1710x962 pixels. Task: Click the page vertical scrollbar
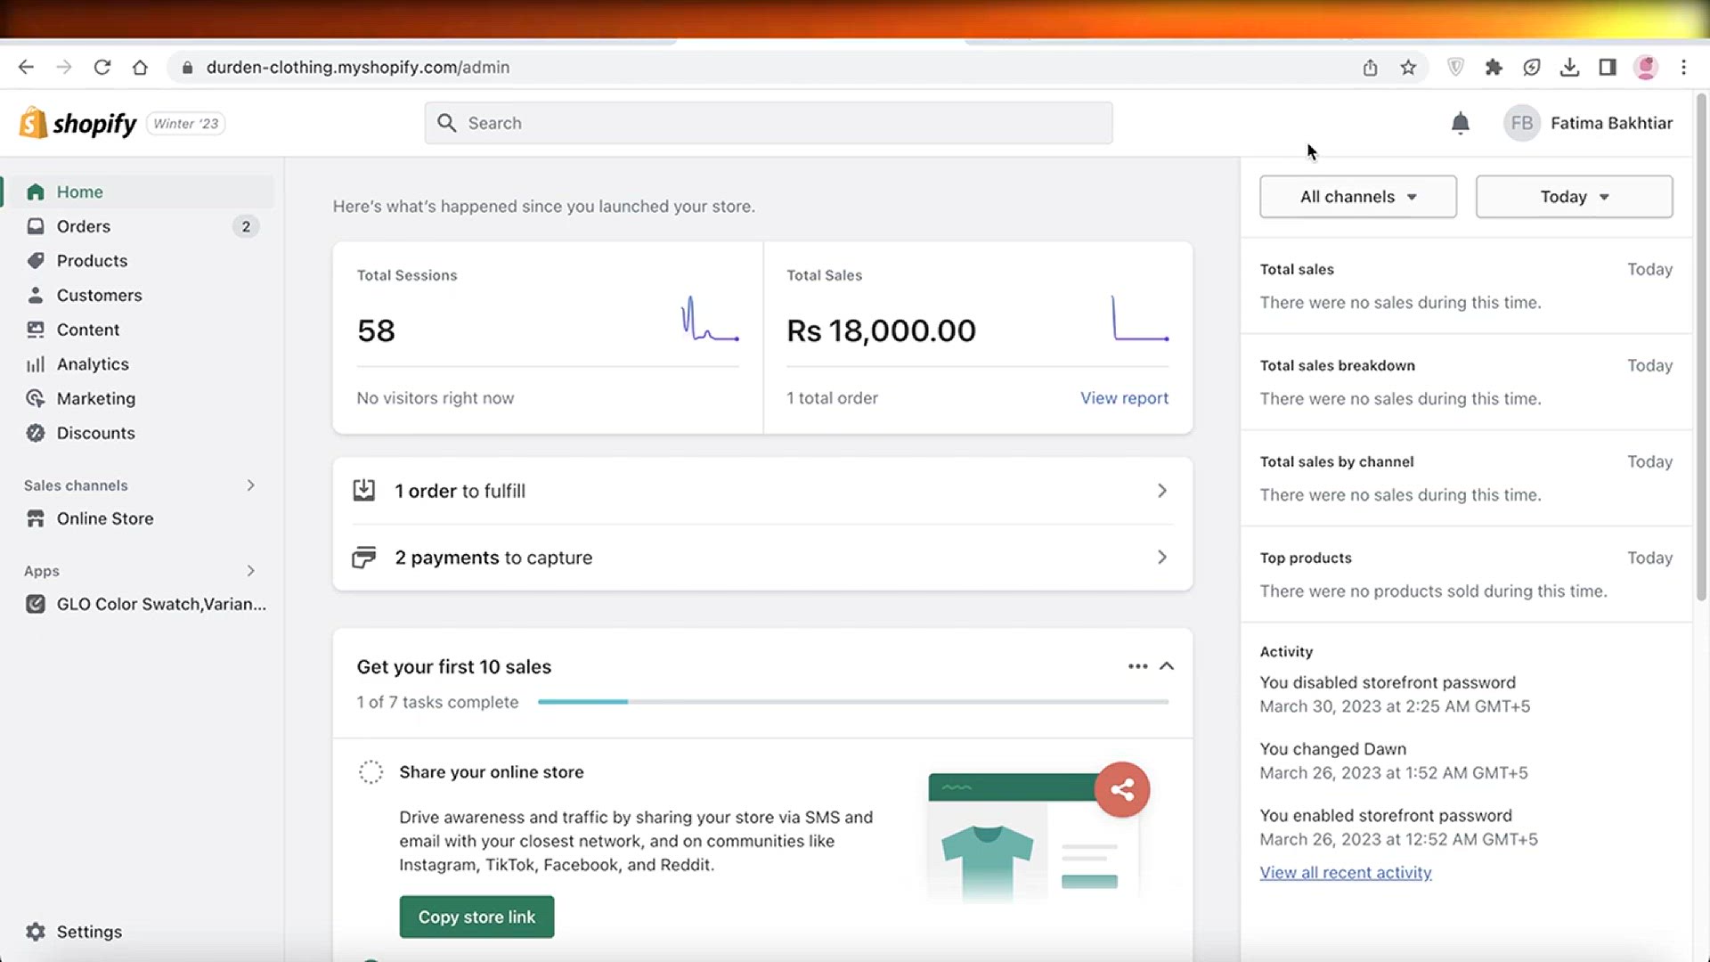[1701, 347]
